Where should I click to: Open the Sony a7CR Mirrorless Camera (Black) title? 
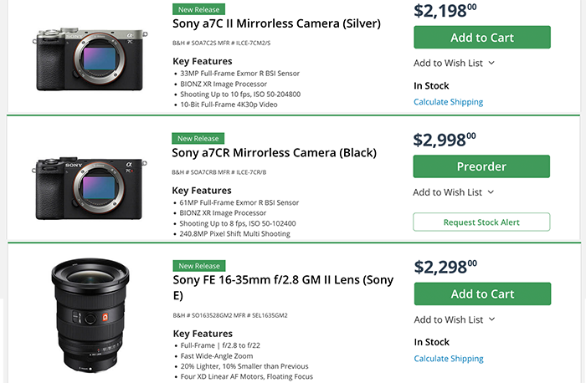tap(275, 153)
